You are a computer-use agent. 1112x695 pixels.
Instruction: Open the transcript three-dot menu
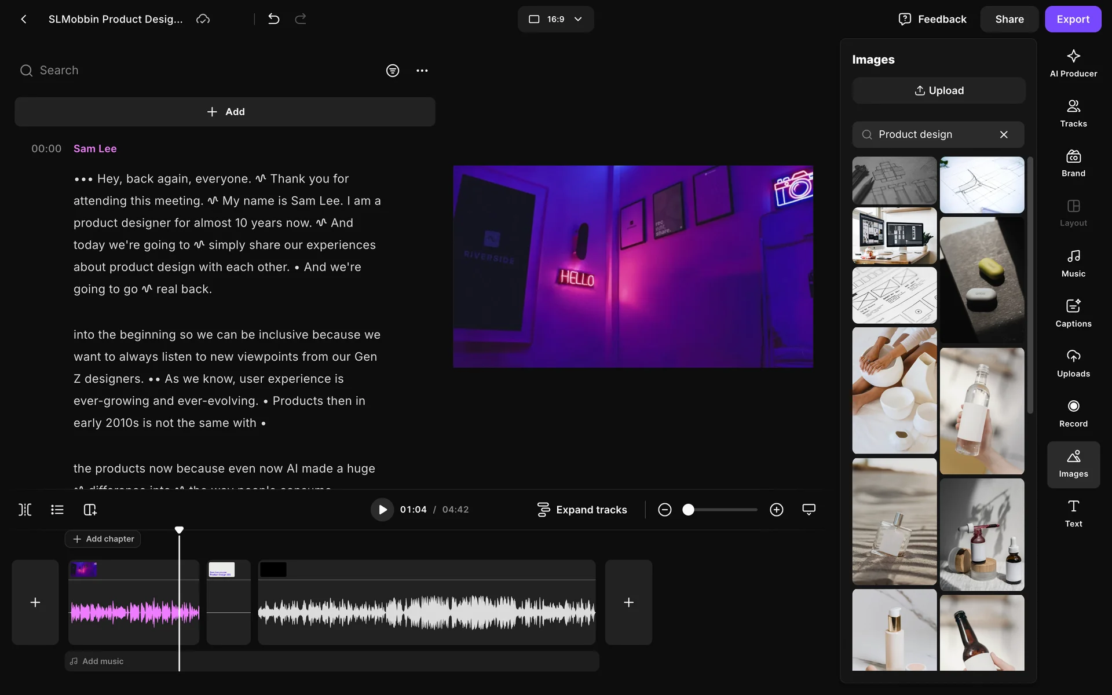(x=422, y=71)
